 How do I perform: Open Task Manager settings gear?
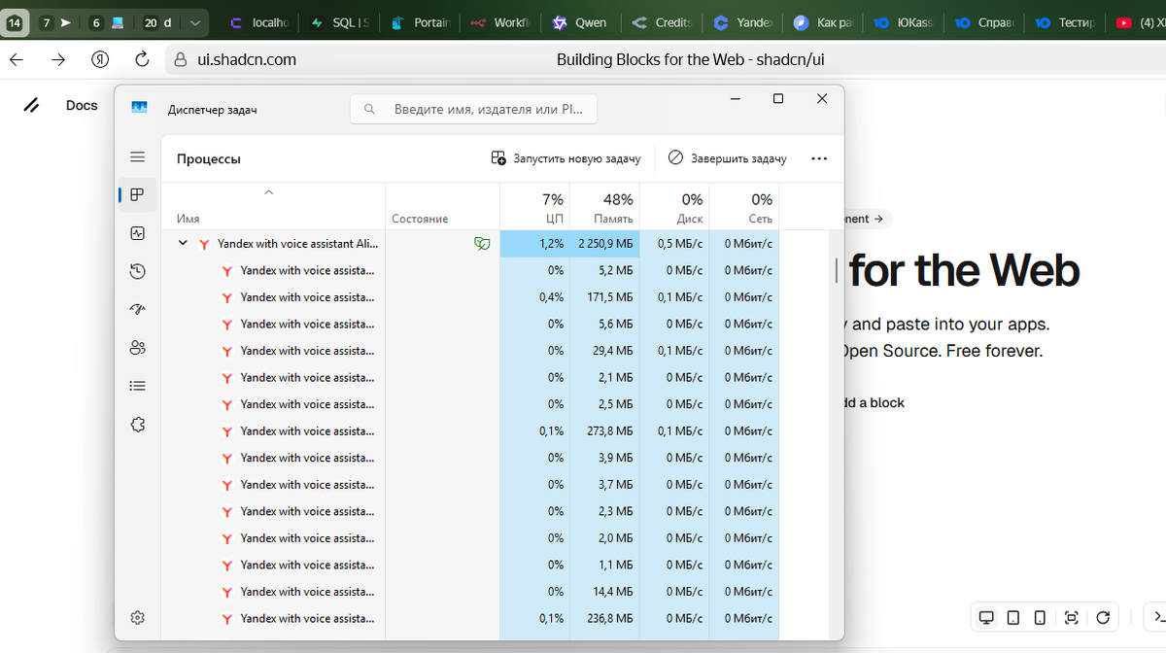137,617
